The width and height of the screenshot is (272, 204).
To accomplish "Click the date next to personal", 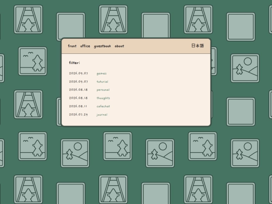I will (x=78, y=90).
